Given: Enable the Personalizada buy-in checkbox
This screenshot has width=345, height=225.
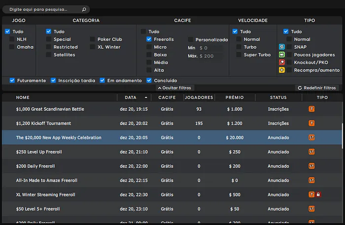Looking at the screenshot, I should tap(191, 39).
